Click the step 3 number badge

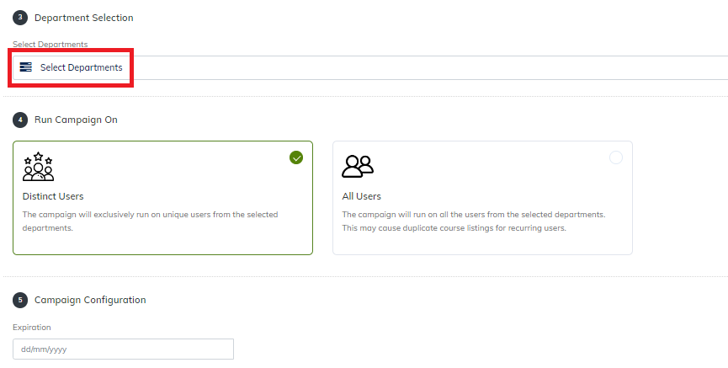20,18
